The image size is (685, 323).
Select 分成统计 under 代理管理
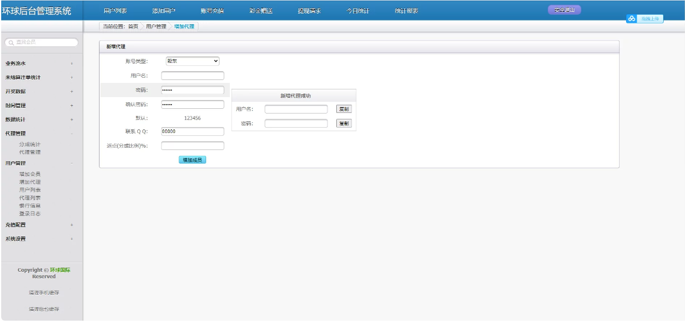tap(29, 144)
